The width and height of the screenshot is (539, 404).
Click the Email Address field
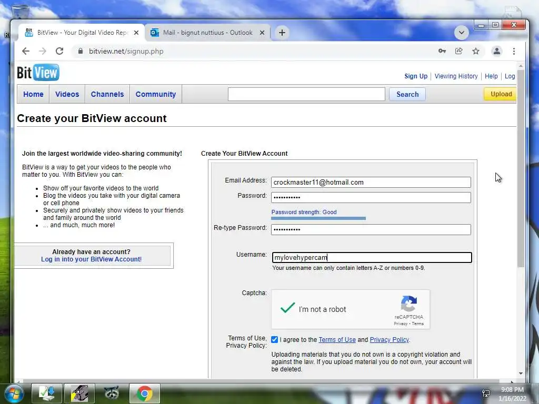[x=371, y=183]
